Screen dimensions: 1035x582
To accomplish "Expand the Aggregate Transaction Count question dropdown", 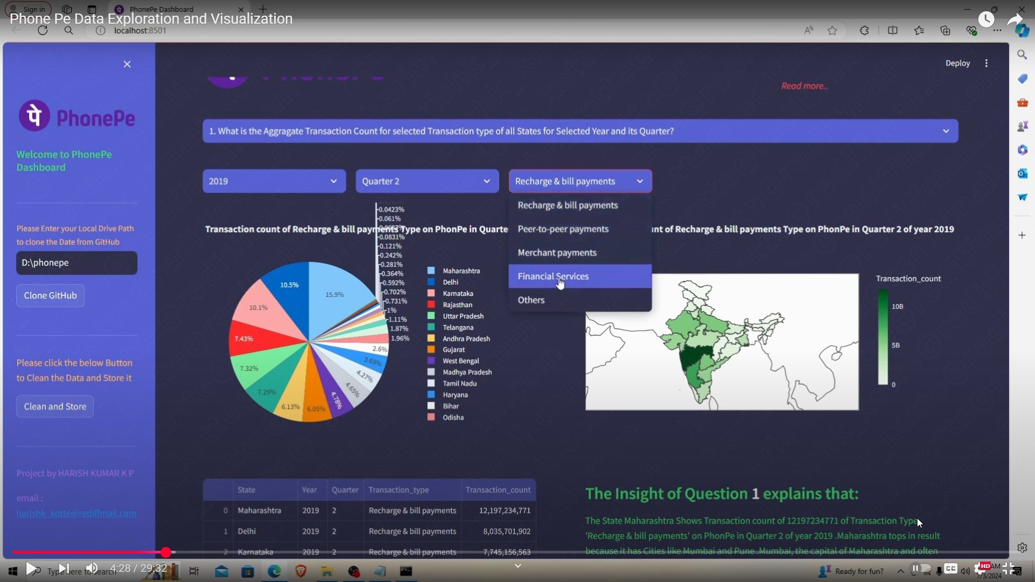I will (x=946, y=131).
